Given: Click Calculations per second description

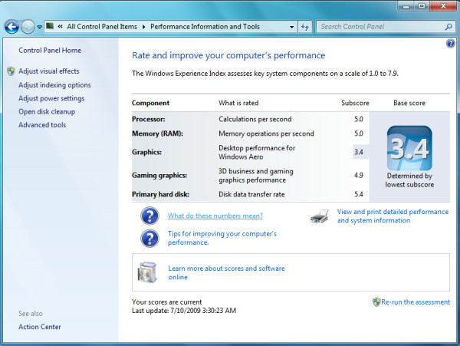Looking at the screenshot, I should click(x=255, y=119).
